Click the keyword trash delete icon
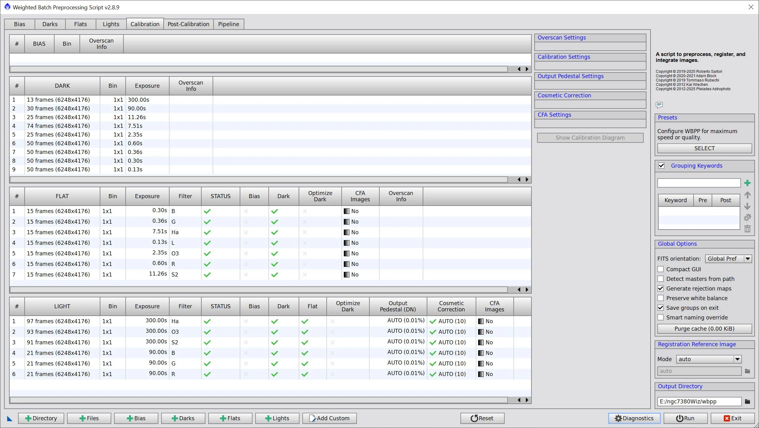Screen dimensions: 759x428 747,229
